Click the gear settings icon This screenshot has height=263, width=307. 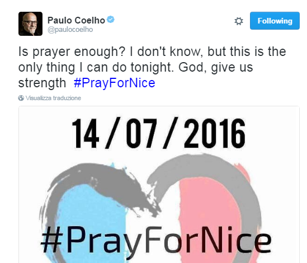click(x=239, y=21)
